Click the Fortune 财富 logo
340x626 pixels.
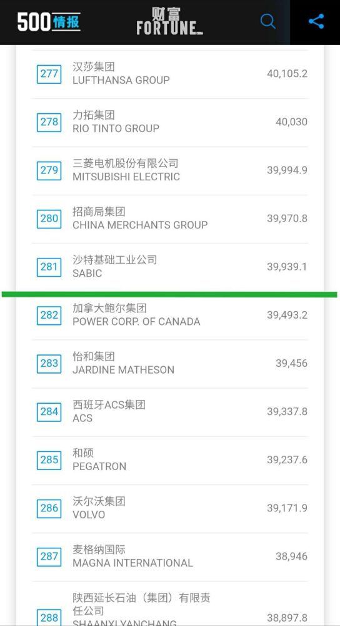click(x=170, y=21)
